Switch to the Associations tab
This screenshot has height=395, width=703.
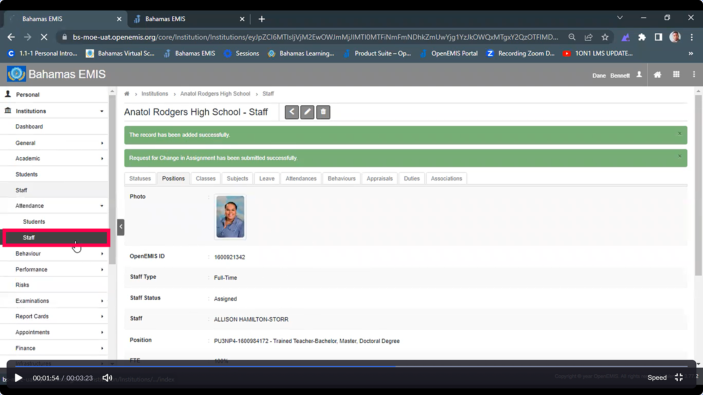tap(446, 178)
